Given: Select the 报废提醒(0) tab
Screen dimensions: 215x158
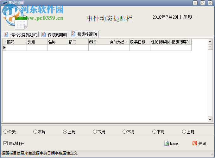Looking at the screenshot, I should click(x=84, y=34).
